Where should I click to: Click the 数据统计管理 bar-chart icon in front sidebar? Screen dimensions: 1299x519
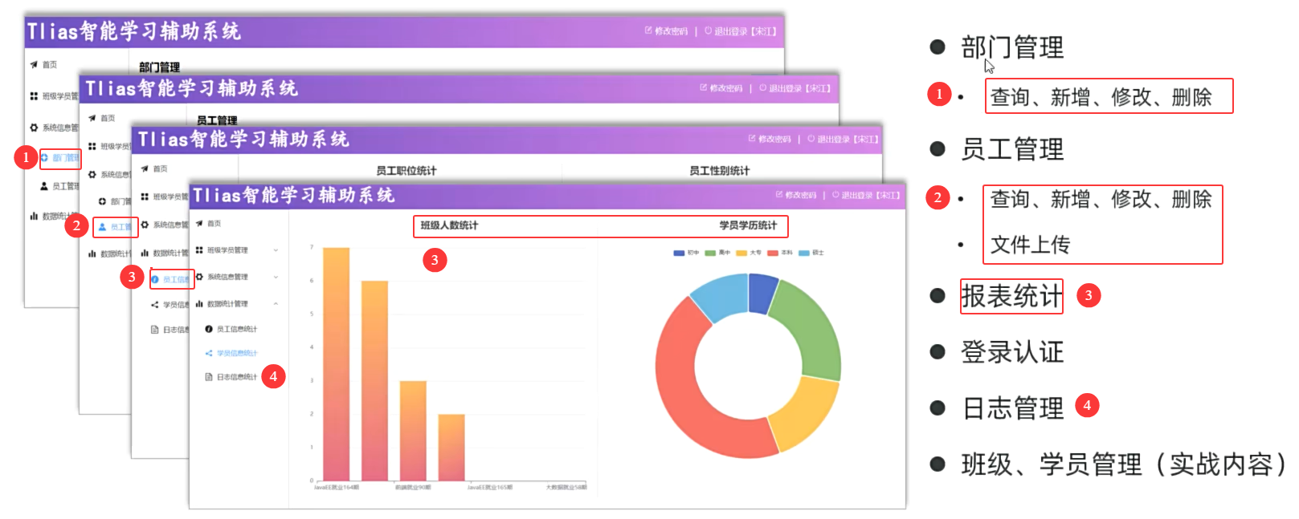199,304
